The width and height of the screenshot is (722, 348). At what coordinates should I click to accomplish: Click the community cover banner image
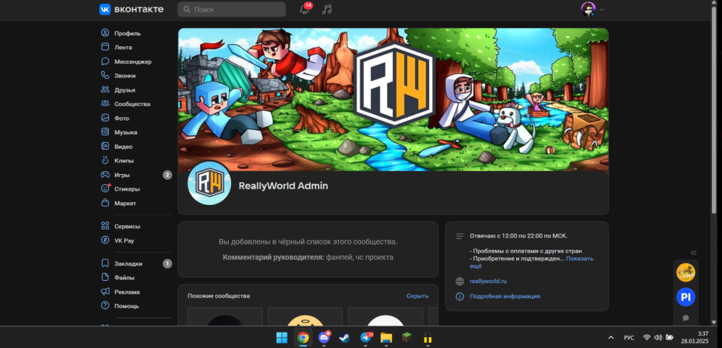point(393,100)
